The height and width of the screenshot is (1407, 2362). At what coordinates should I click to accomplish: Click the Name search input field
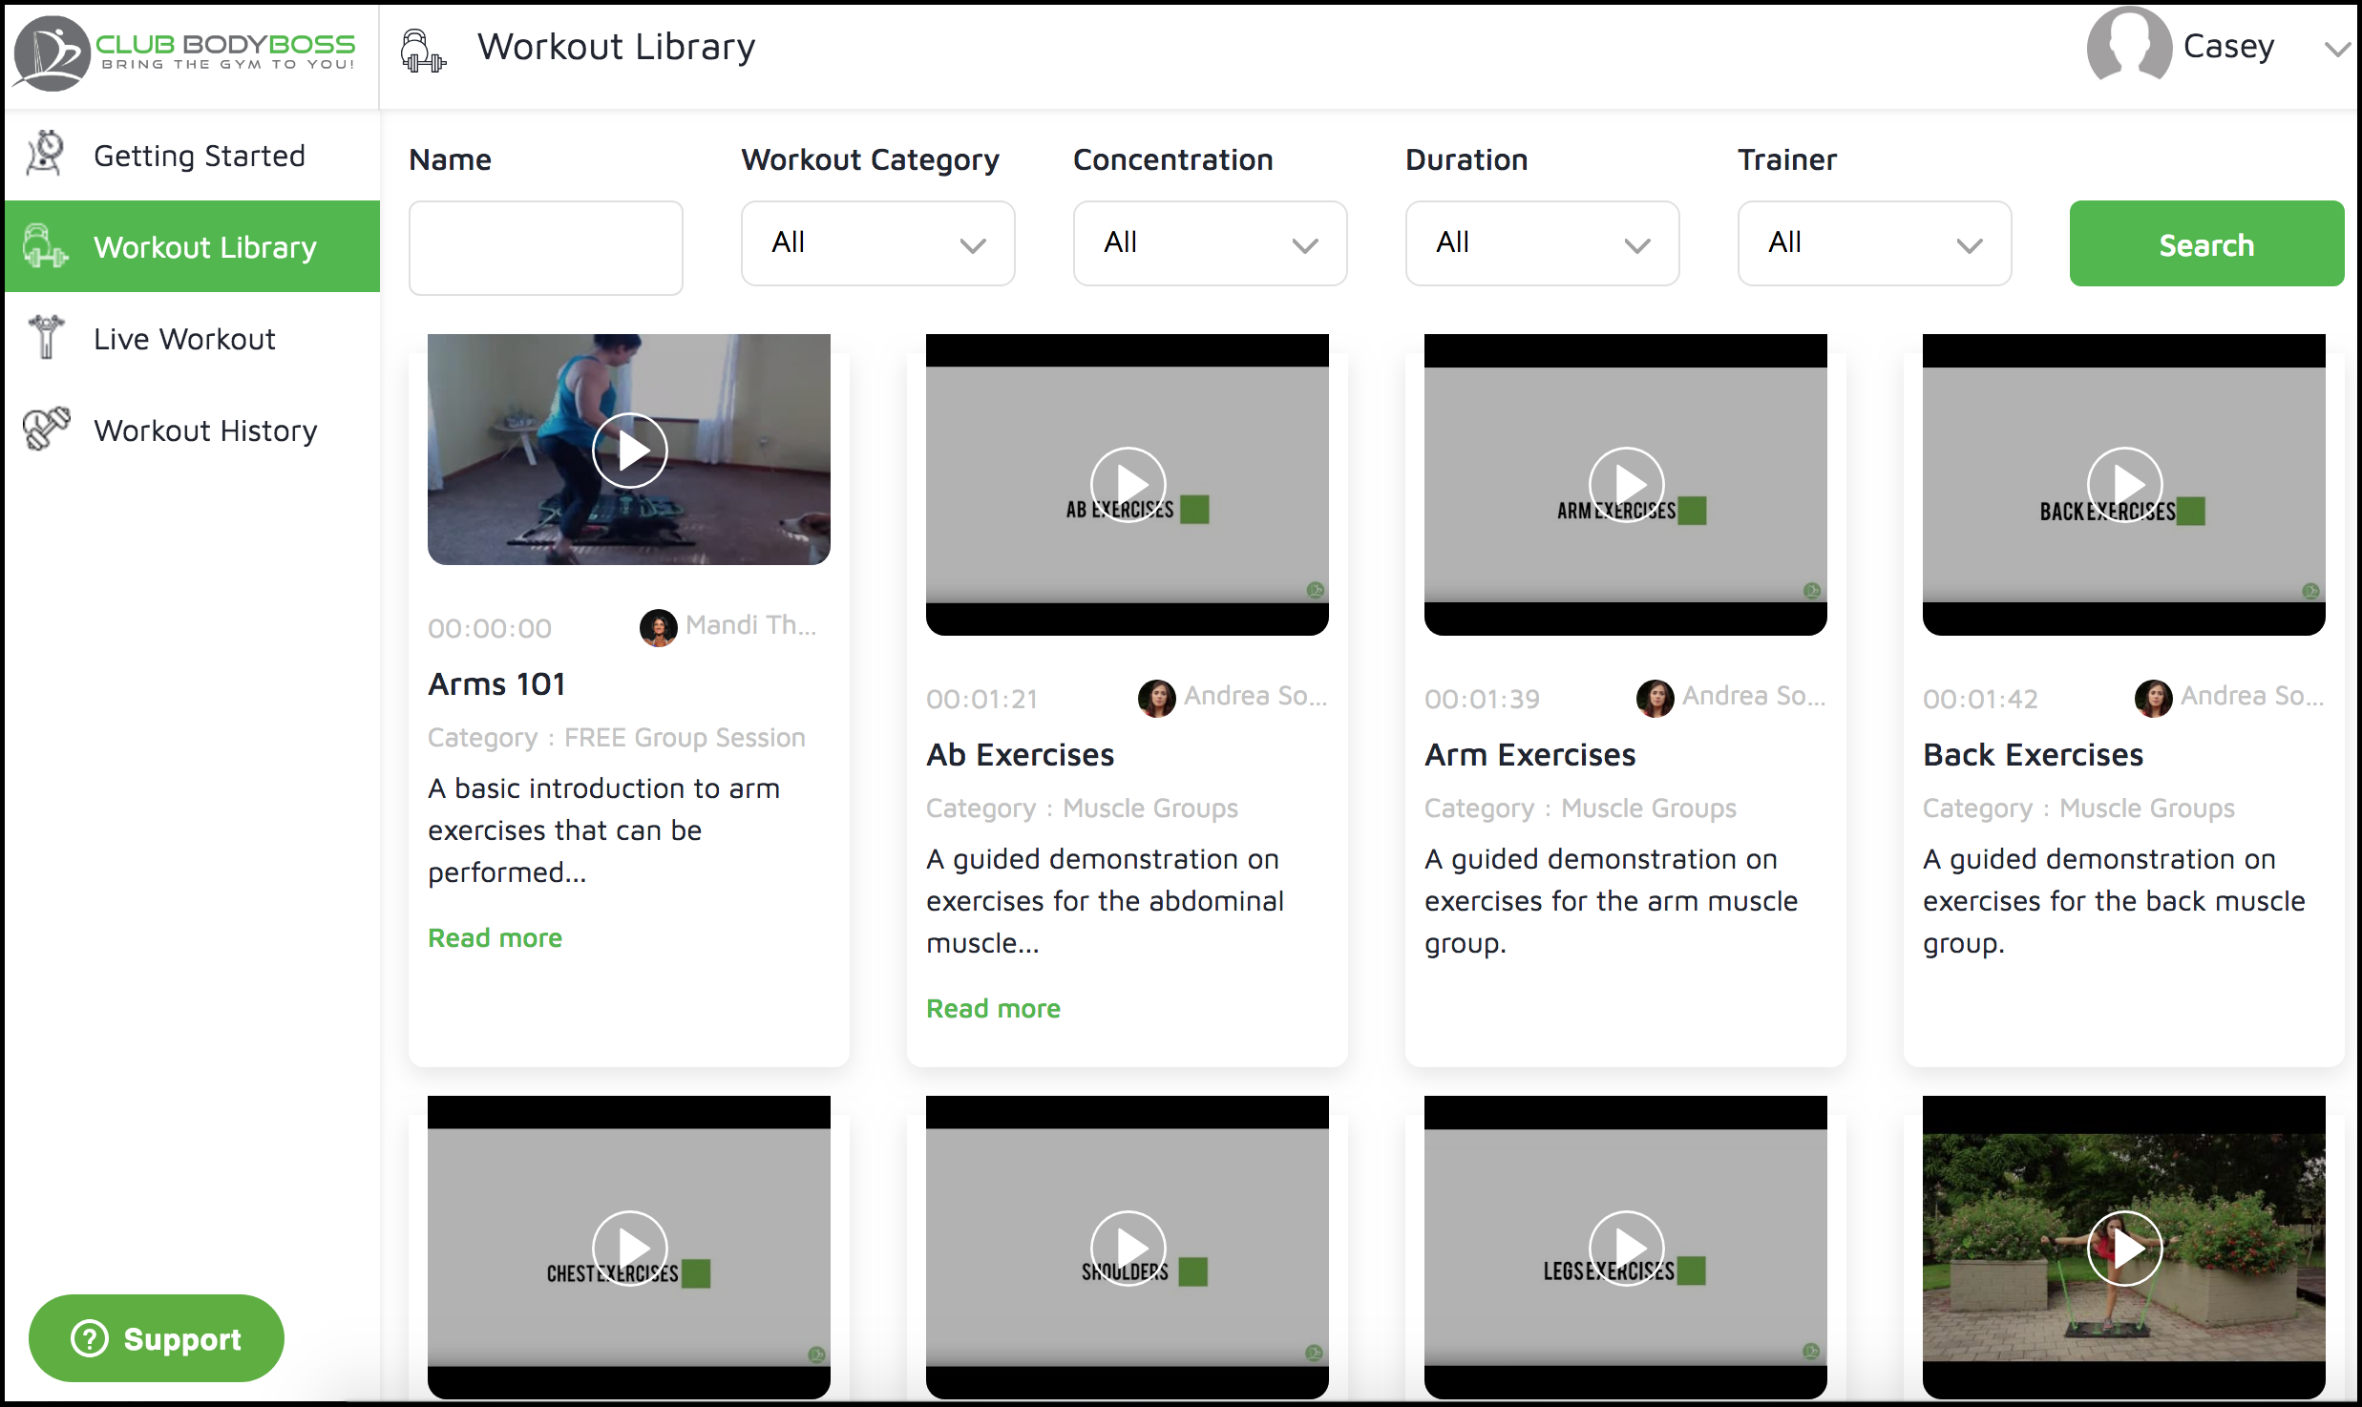point(545,247)
